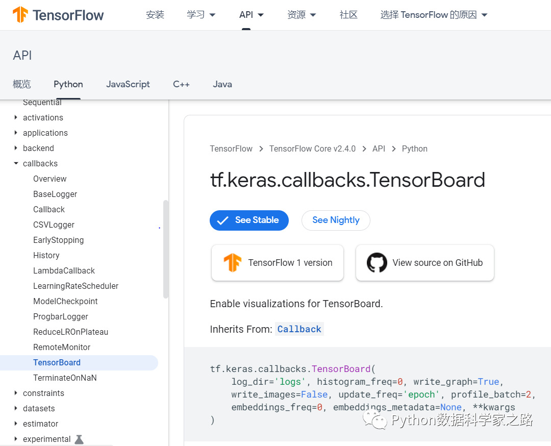Expand the constraints tree node
Image resolution: width=551 pixels, height=446 pixels.
tap(15, 393)
